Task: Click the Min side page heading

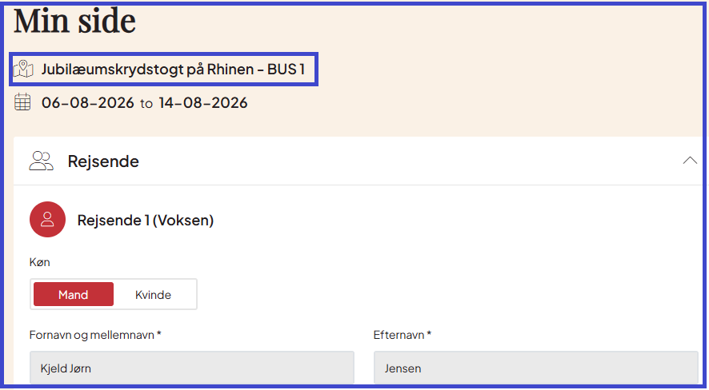Action: [x=74, y=22]
